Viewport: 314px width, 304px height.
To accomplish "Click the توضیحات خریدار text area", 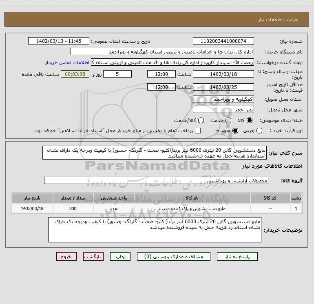I will [x=155, y=230].
